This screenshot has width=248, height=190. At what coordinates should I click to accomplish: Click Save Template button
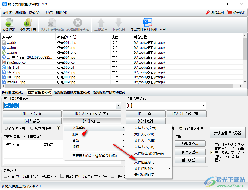[190, 152]
